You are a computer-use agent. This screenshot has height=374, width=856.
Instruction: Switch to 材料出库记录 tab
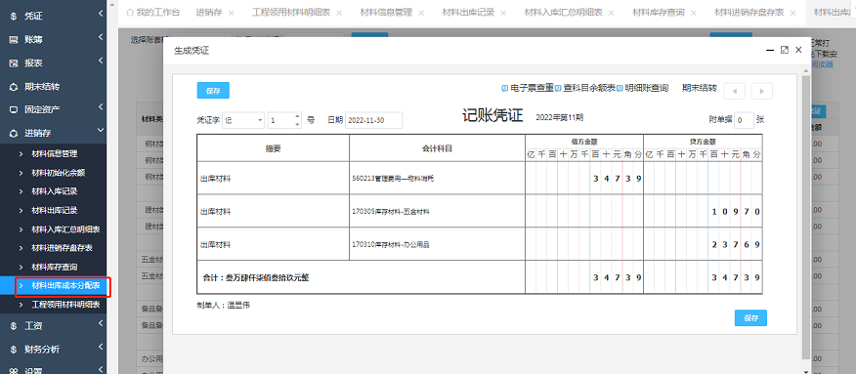468,12
